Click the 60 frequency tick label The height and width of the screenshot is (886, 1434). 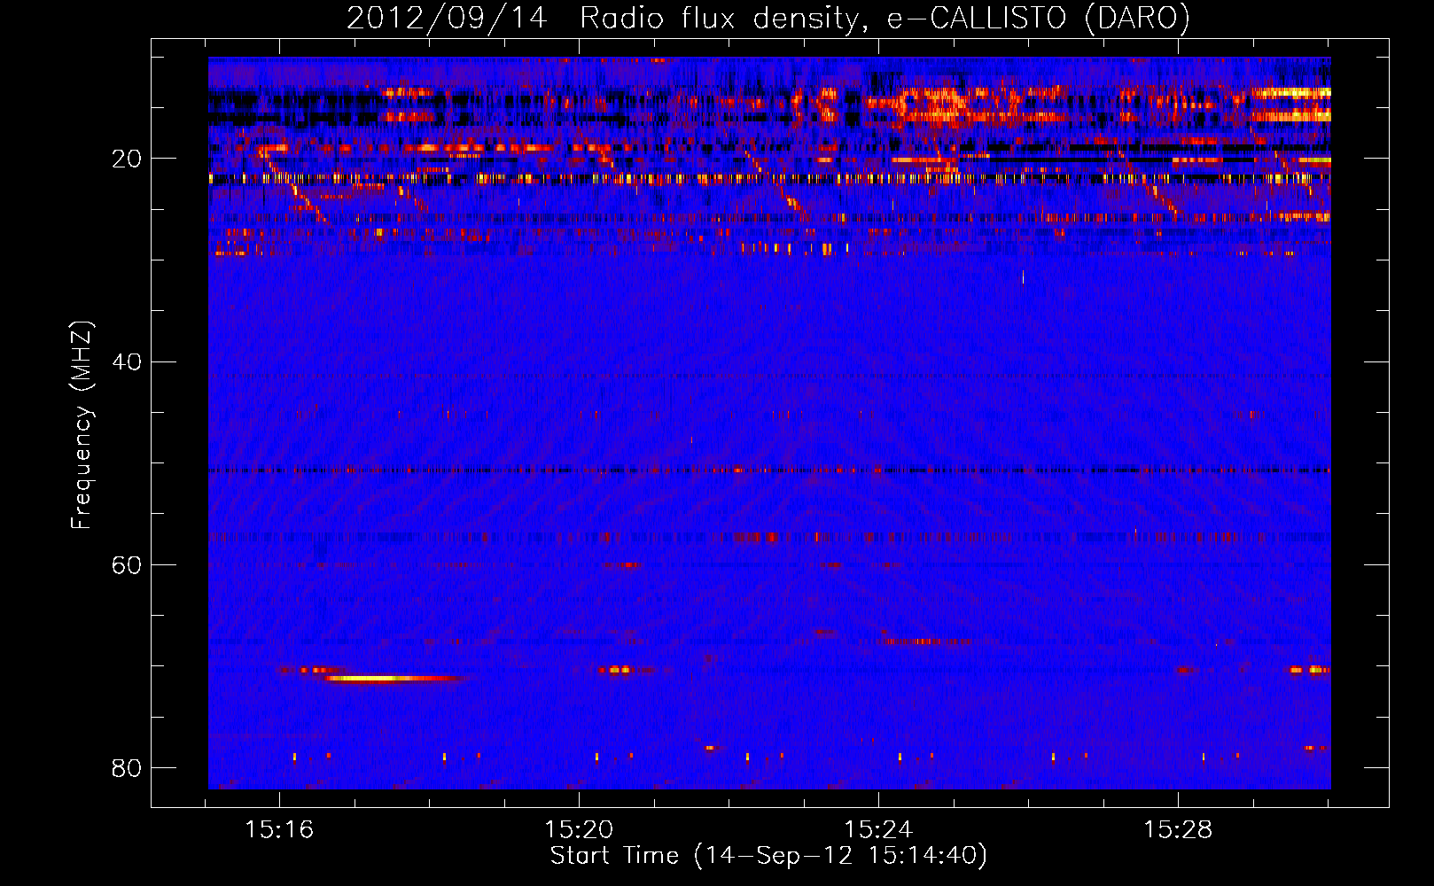(x=127, y=565)
